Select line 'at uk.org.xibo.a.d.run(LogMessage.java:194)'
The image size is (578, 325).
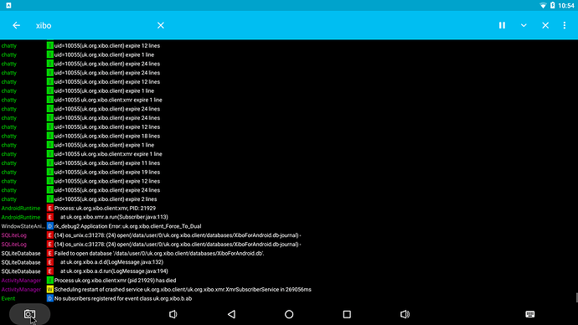pyautogui.click(x=114, y=271)
